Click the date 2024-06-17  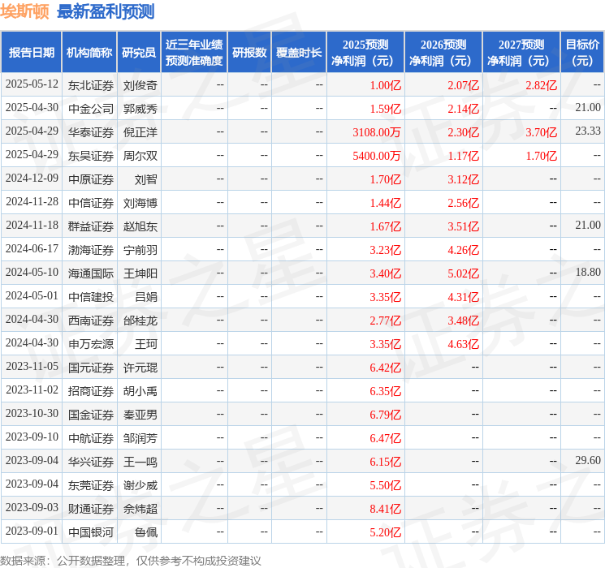click(x=32, y=248)
